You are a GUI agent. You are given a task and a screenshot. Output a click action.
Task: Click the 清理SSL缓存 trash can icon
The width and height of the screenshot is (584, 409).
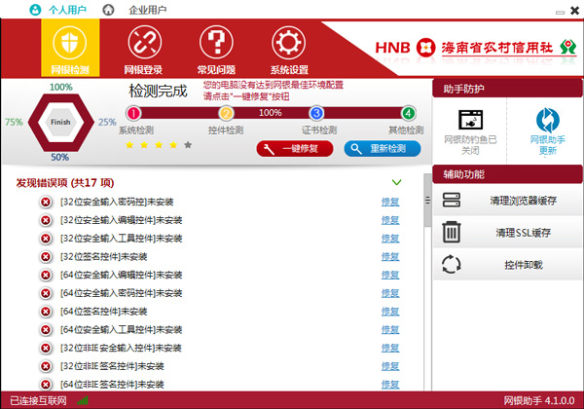[452, 232]
